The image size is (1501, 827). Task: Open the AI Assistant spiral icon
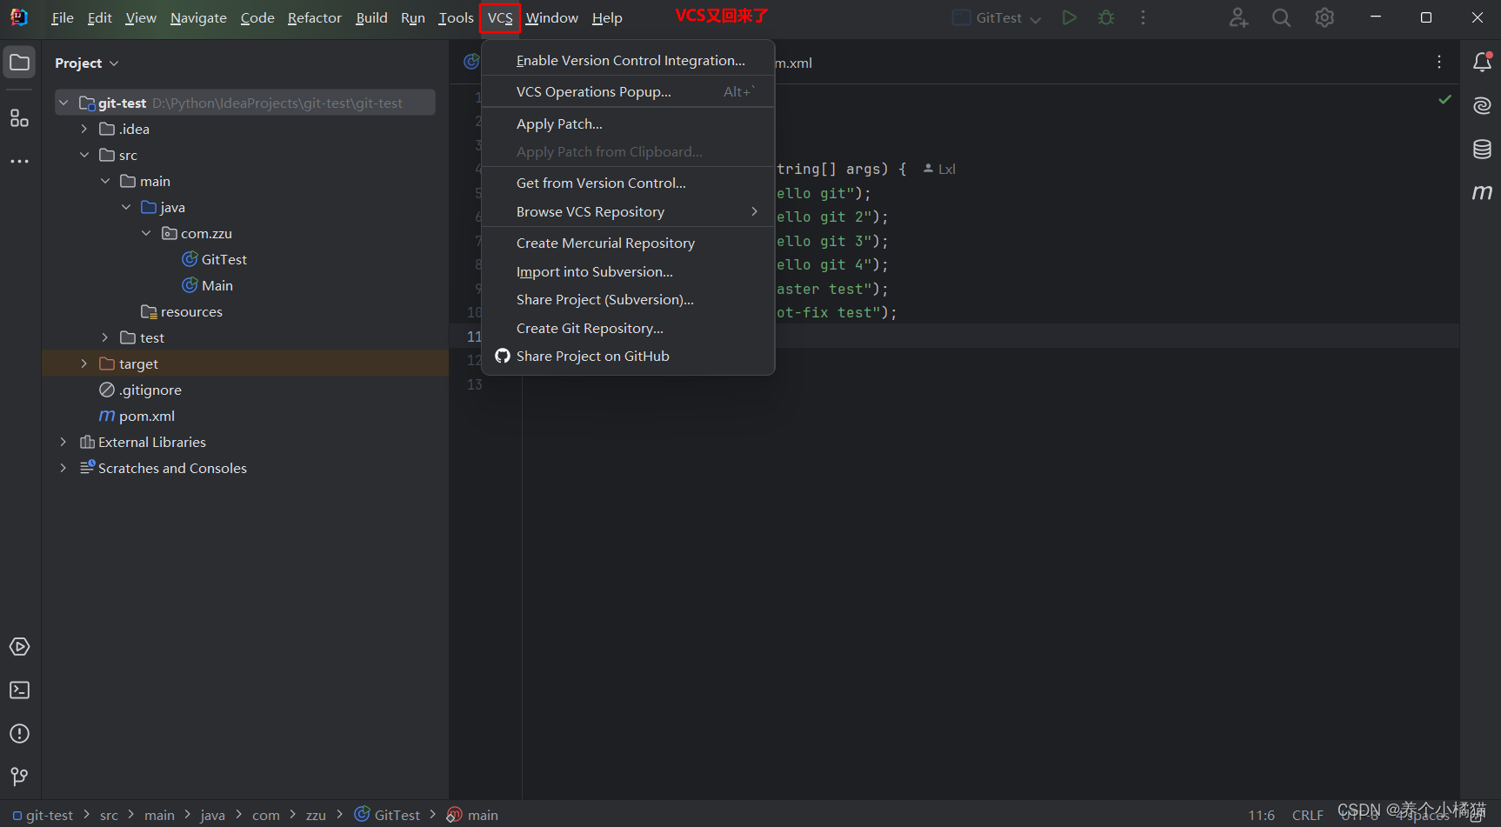coord(1482,106)
